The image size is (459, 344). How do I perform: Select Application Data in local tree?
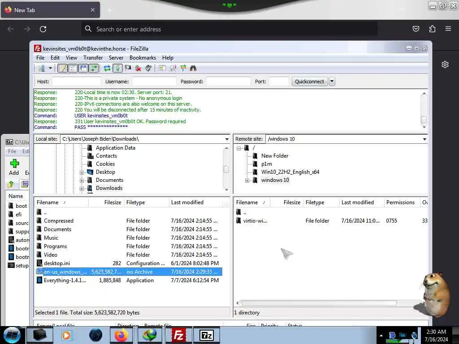click(x=115, y=148)
